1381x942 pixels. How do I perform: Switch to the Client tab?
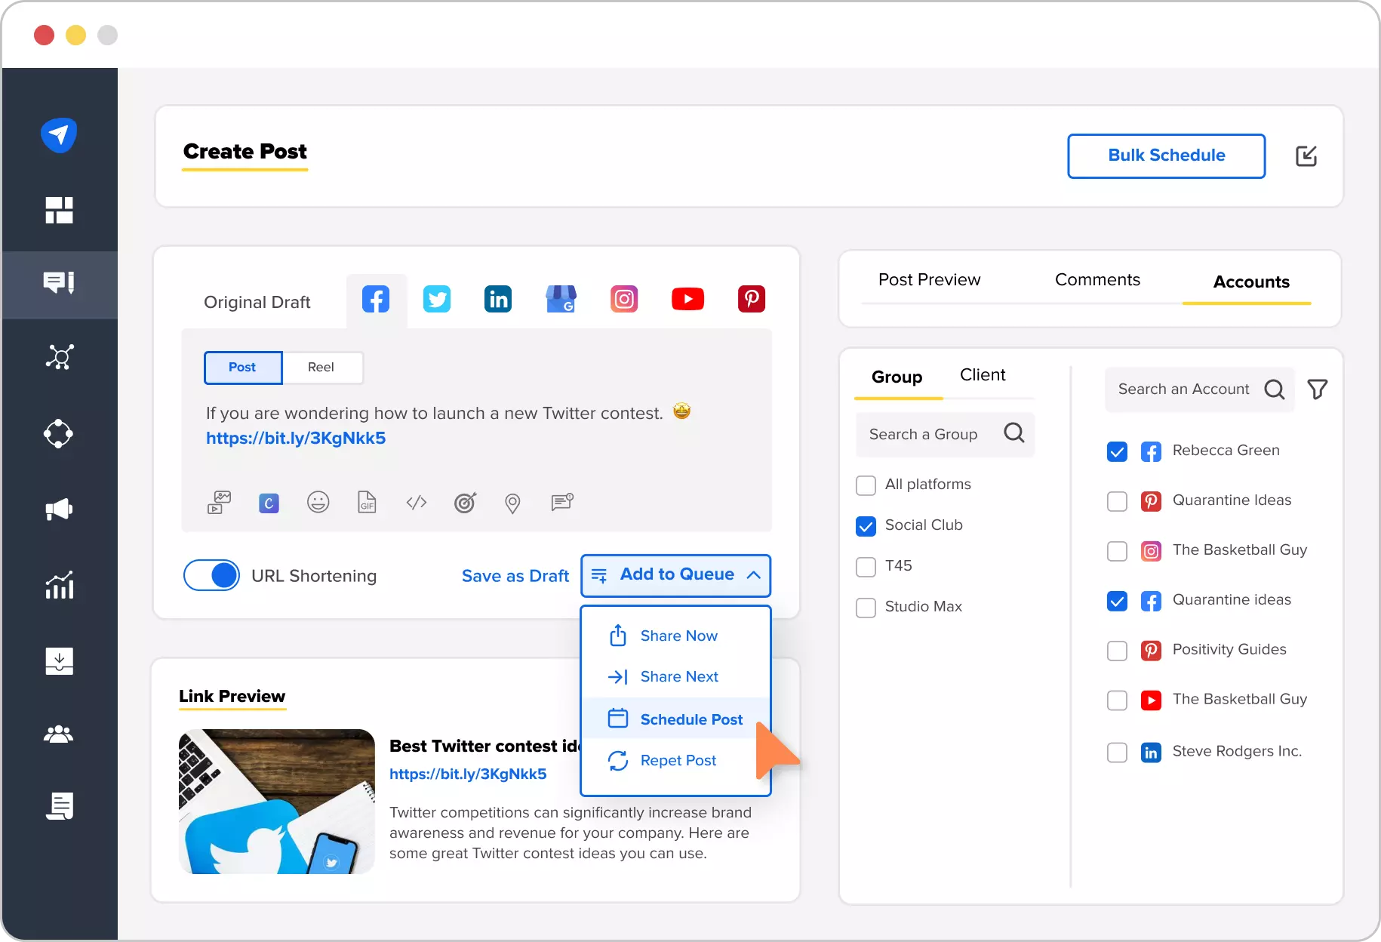tap(983, 375)
